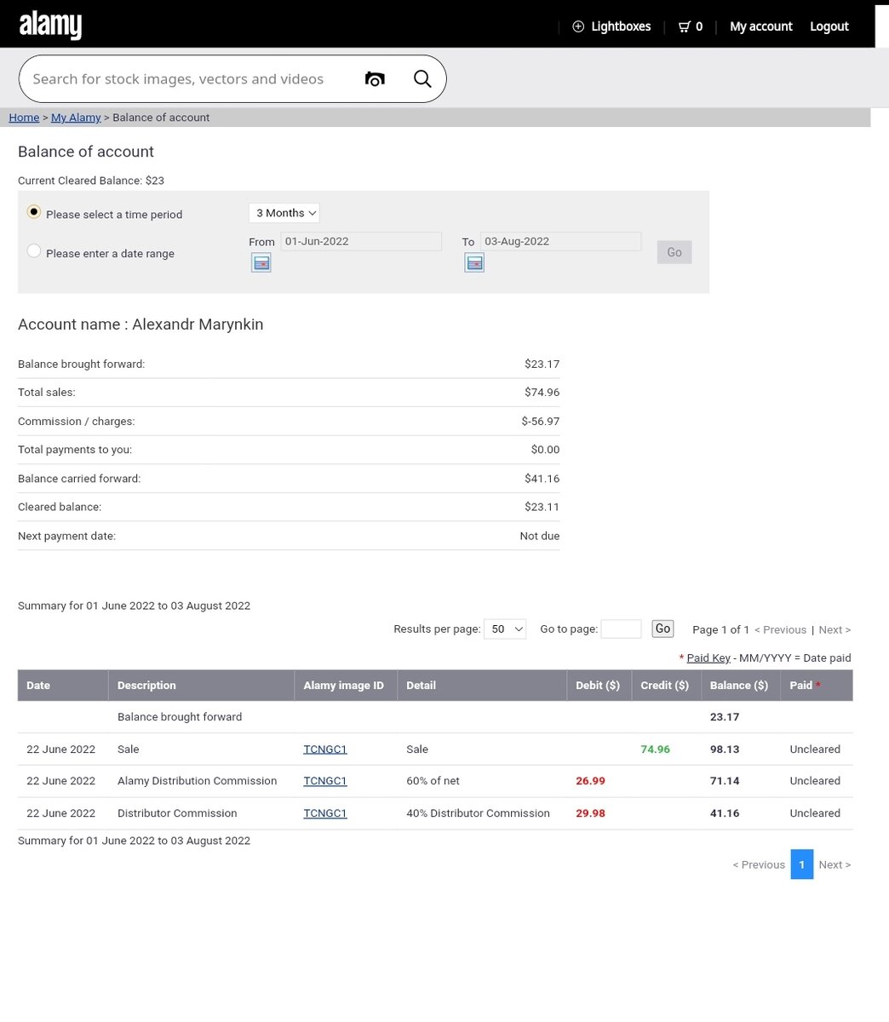Follow the My Alamy breadcrumb link
The width and height of the screenshot is (889, 1022).
(76, 118)
